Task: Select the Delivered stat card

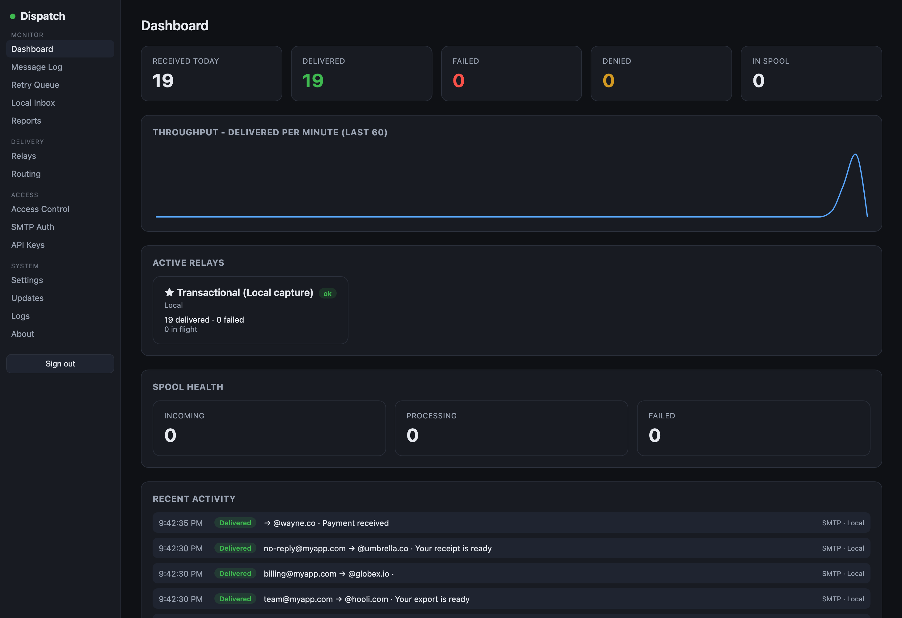Action: tap(361, 74)
